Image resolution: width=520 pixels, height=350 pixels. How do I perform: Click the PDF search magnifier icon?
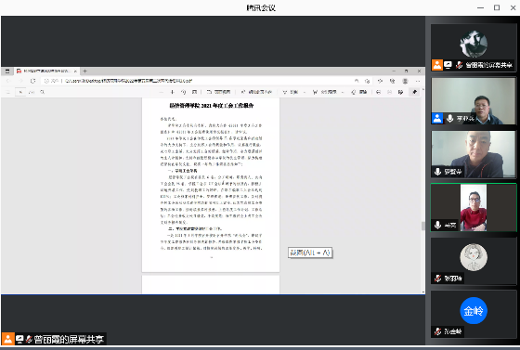43,92
